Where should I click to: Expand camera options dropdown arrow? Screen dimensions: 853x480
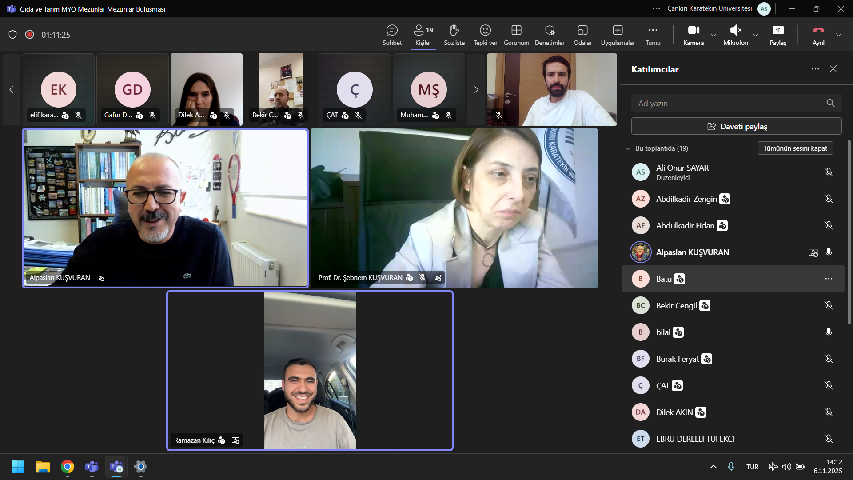click(x=713, y=35)
